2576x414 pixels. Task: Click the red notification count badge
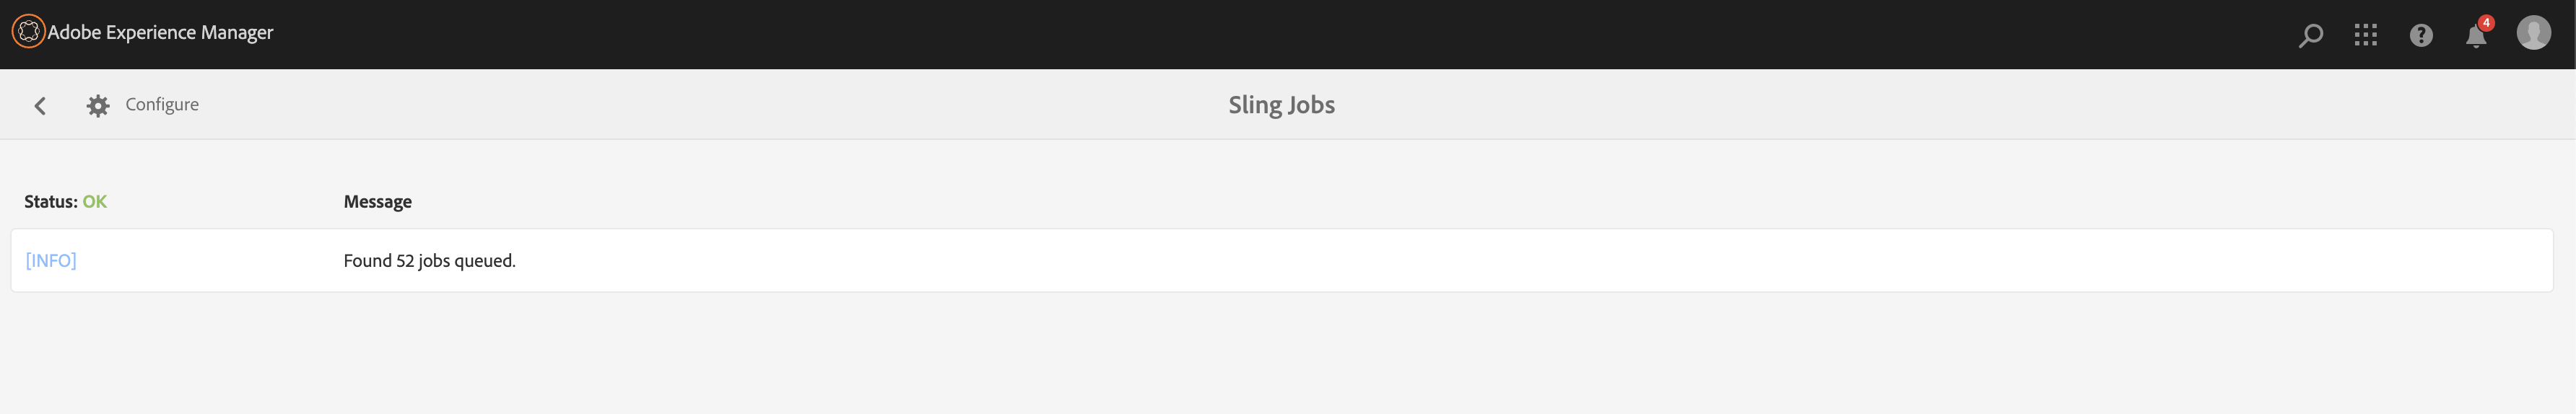click(x=2486, y=23)
